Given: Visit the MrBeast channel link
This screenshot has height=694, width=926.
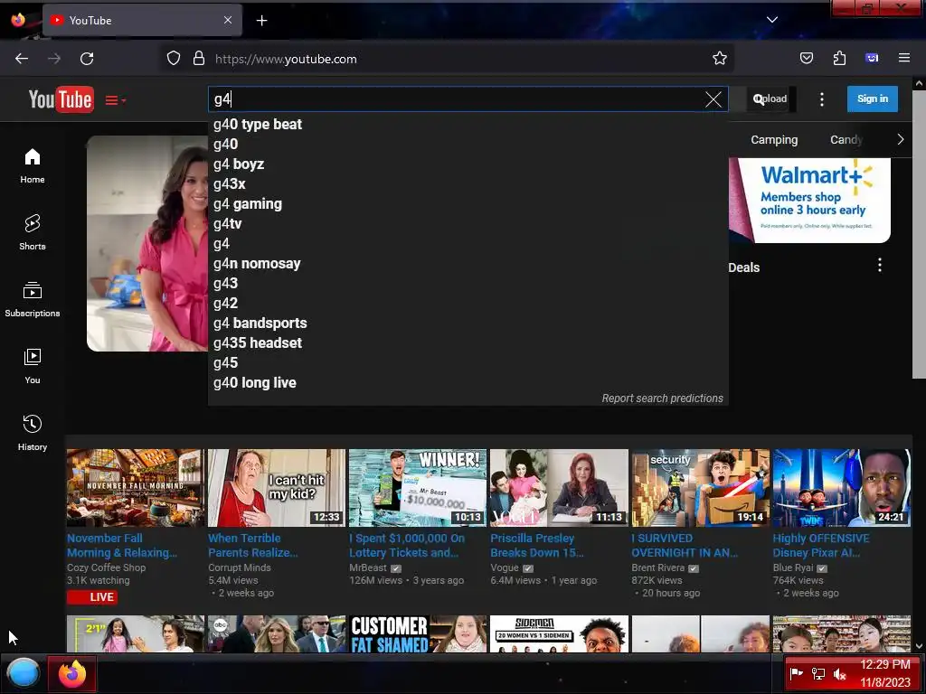Looking at the screenshot, I should point(368,567).
